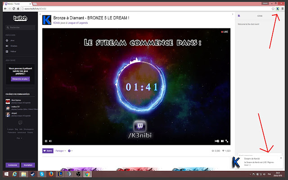Click Chrome's forward navigation arrow
The height and width of the screenshot is (180, 288).
point(9,9)
